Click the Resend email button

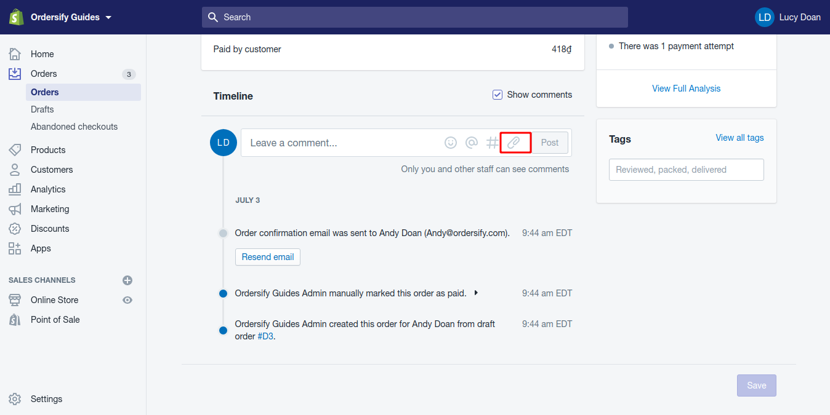pyautogui.click(x=268, y=257)
